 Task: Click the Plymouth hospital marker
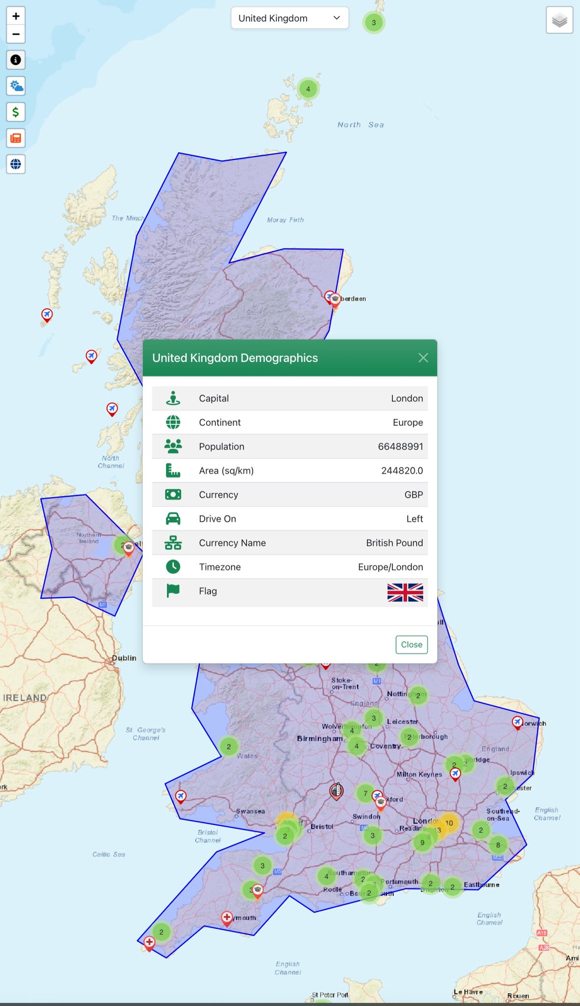click(227, 917)
